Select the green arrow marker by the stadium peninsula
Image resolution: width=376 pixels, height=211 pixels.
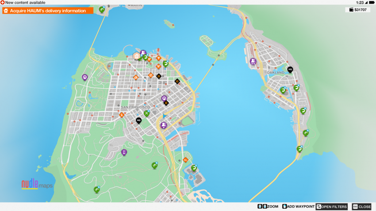click(x=194, y=168)
